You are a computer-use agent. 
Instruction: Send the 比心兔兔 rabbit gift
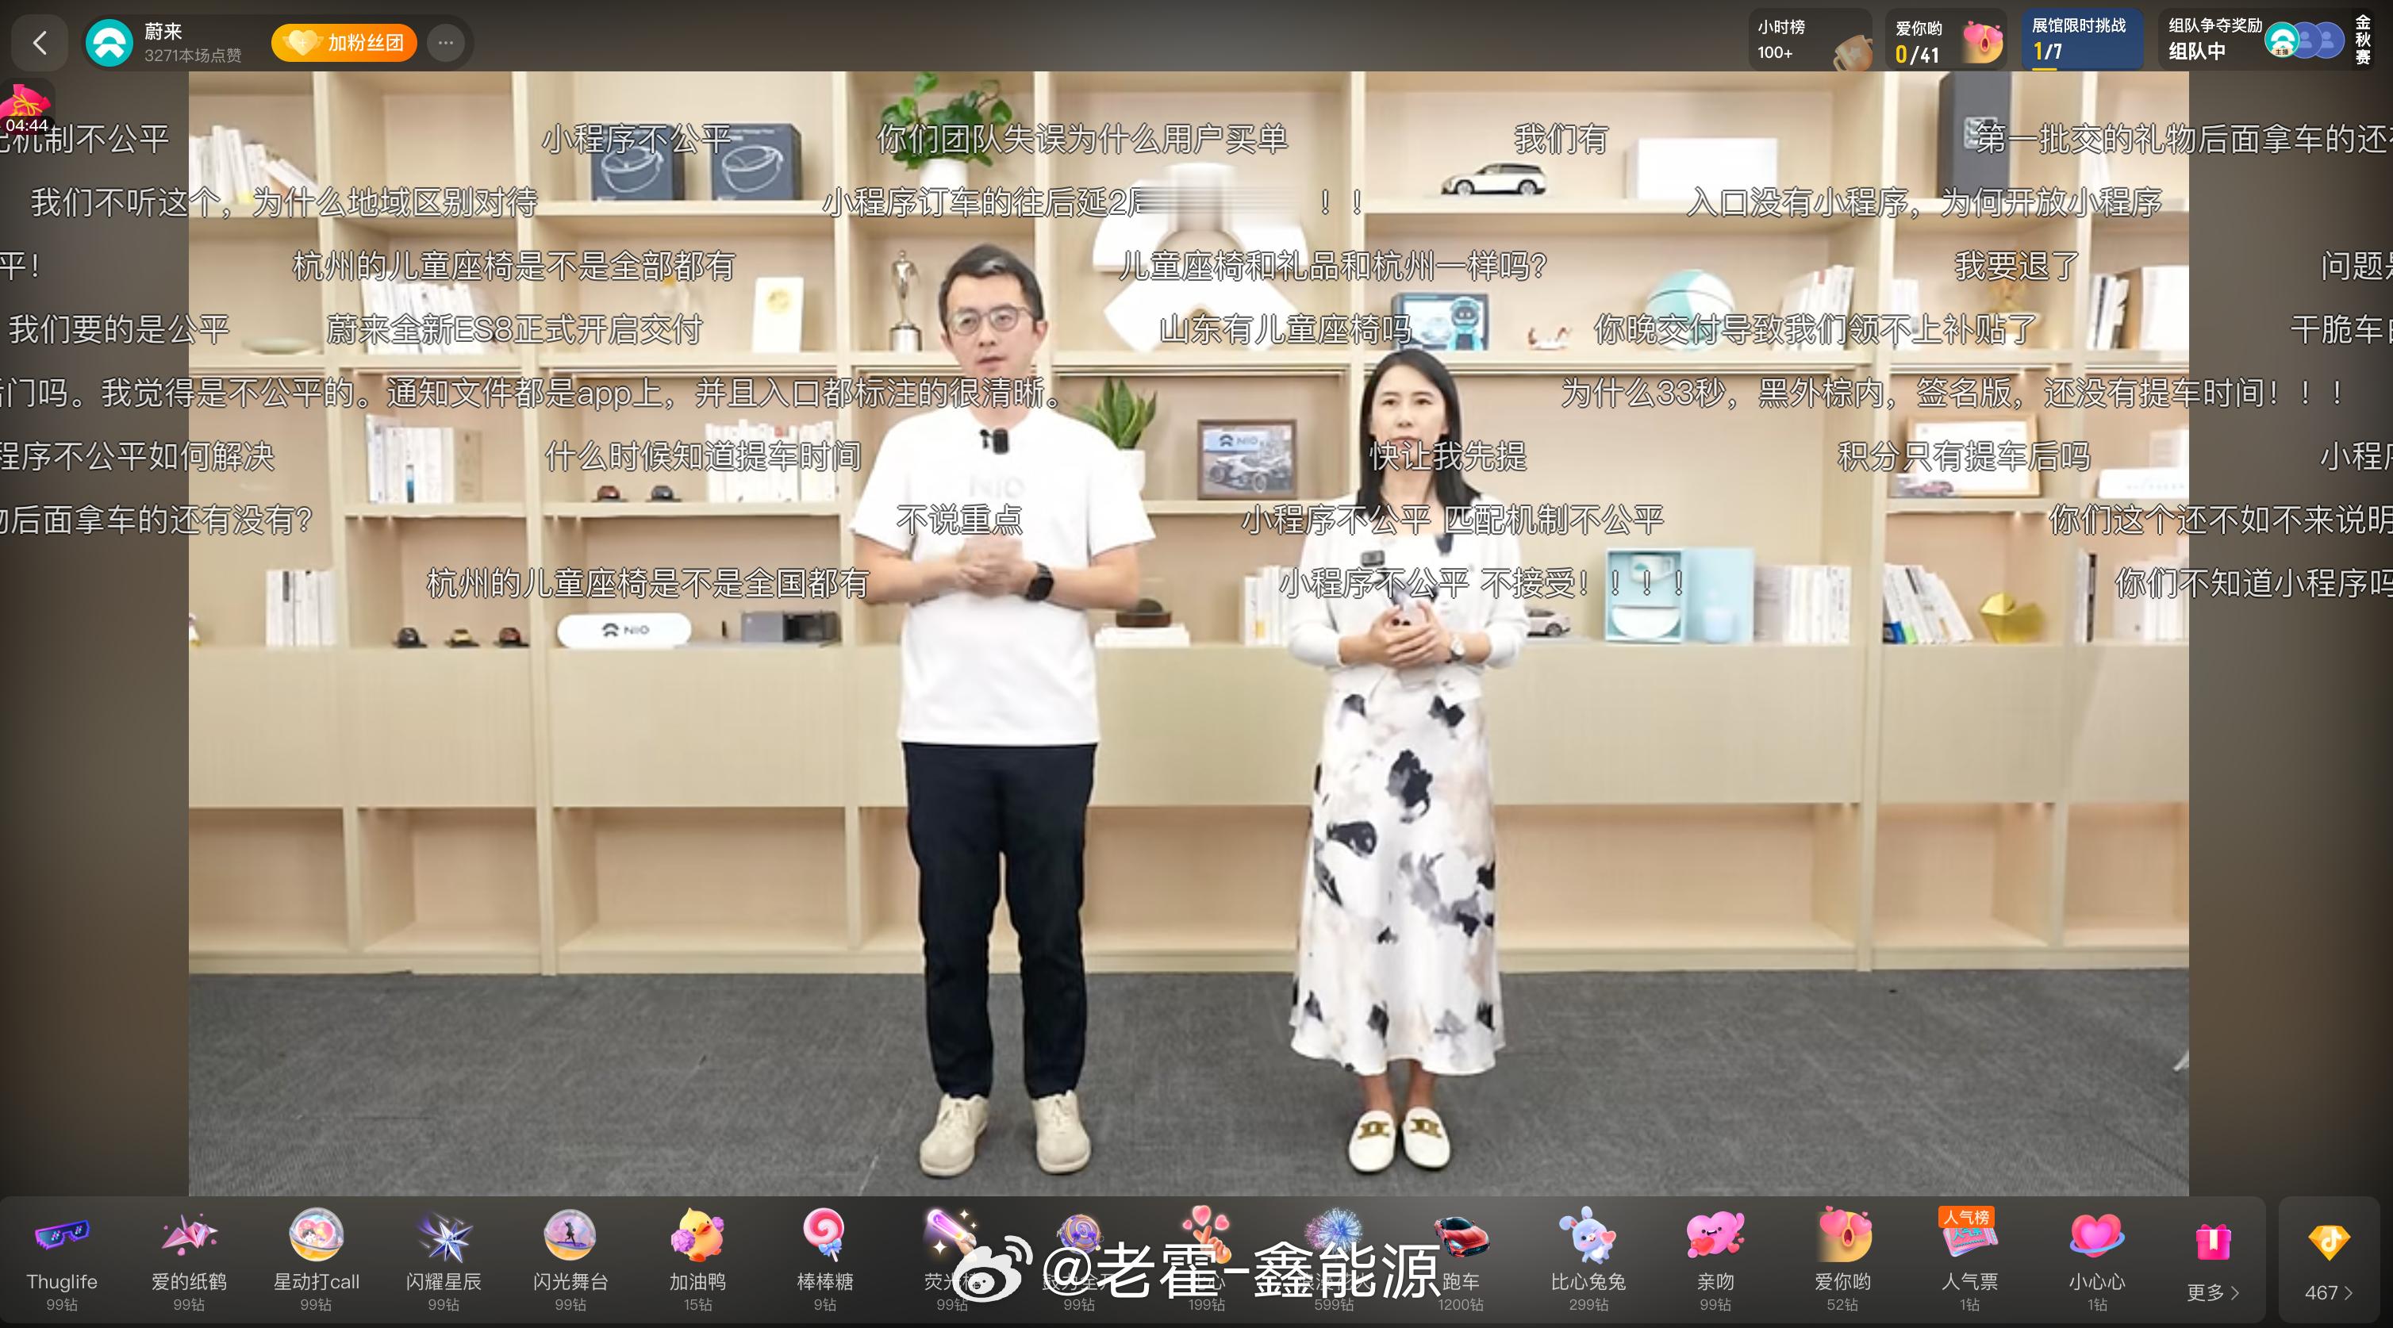[1588, 1261]
